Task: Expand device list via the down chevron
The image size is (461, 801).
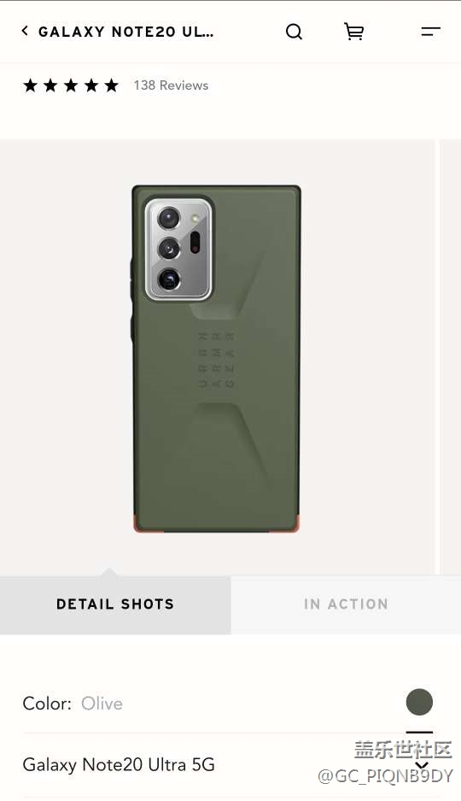Action: pyautogui.click(x=421, y=765)
